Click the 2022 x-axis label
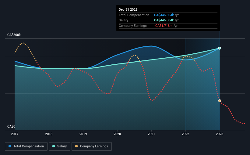This screenshot has width=250, height=155. 185,134
